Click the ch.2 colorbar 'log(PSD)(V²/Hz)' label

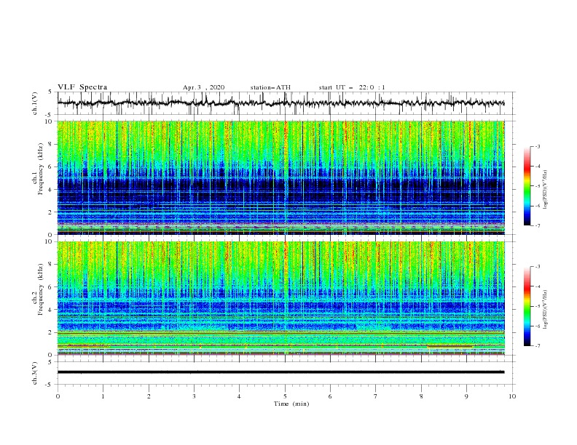pos(545,310)
